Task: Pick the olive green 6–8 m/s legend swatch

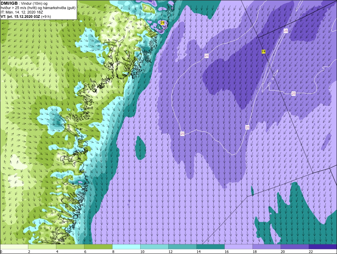Action: 98,247
